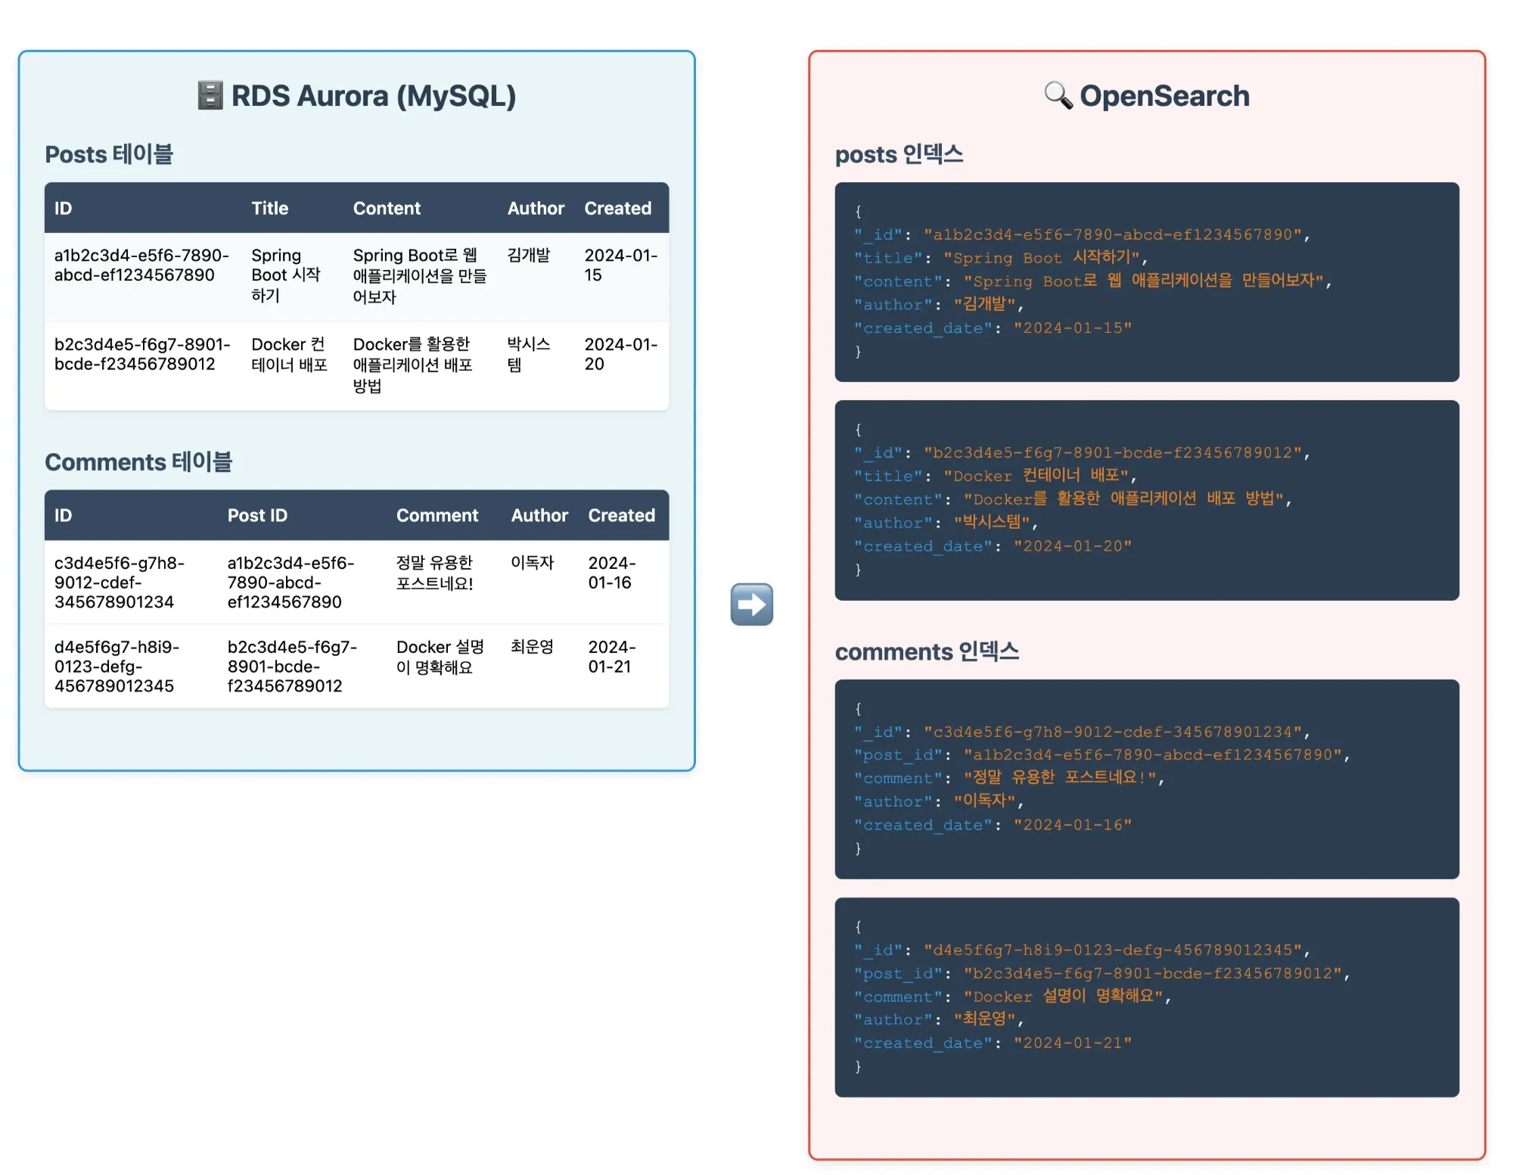This screenshot has height=1175, width=1513.
Task: Click the Comments 테이블 heading
Action: [138, 462]
